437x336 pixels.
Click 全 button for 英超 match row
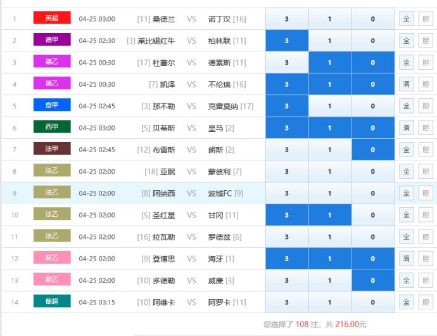coord(406,19)
